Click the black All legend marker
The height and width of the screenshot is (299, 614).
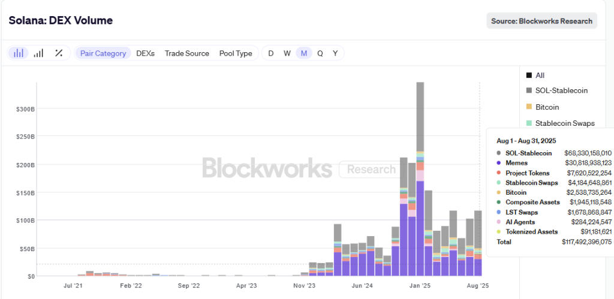[529, 75]
